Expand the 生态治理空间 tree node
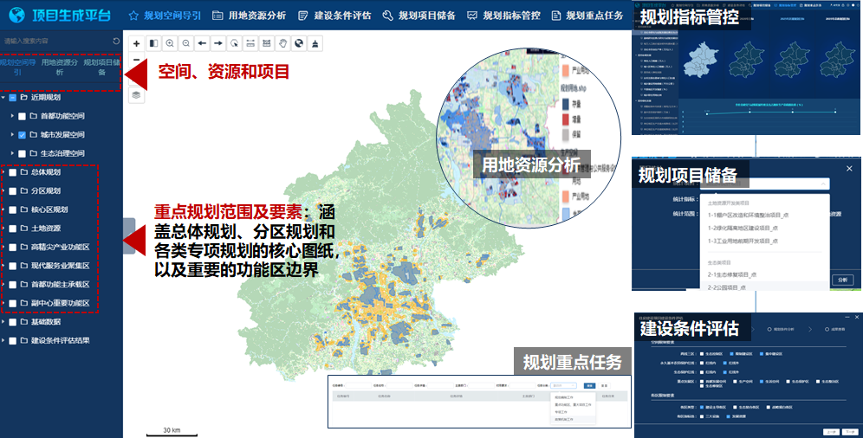This screenshot has width=863, height=438. pos(12,154)
